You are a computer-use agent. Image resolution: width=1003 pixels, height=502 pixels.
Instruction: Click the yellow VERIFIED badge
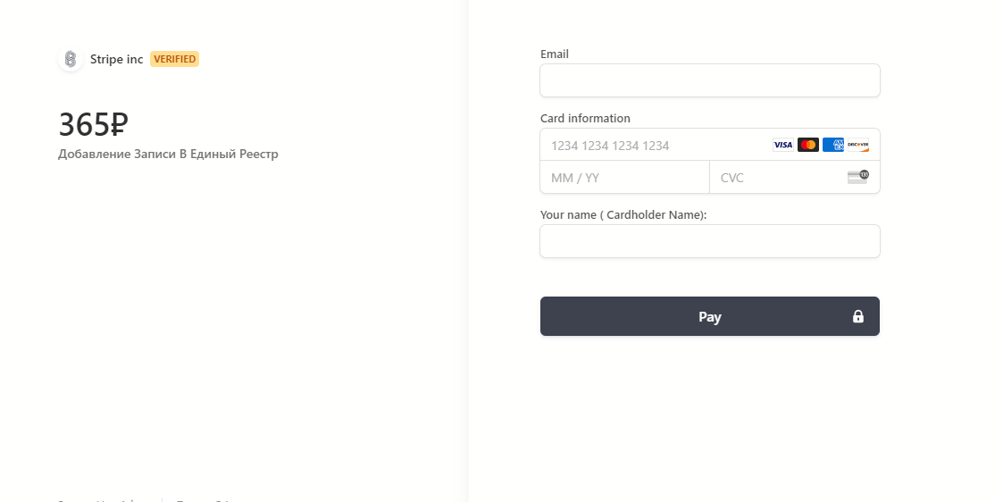click(x=174, y=59)
